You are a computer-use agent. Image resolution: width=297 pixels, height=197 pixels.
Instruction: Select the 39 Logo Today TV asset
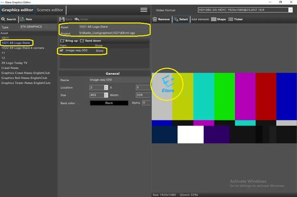pyautogui.click(x=14, y=63)
